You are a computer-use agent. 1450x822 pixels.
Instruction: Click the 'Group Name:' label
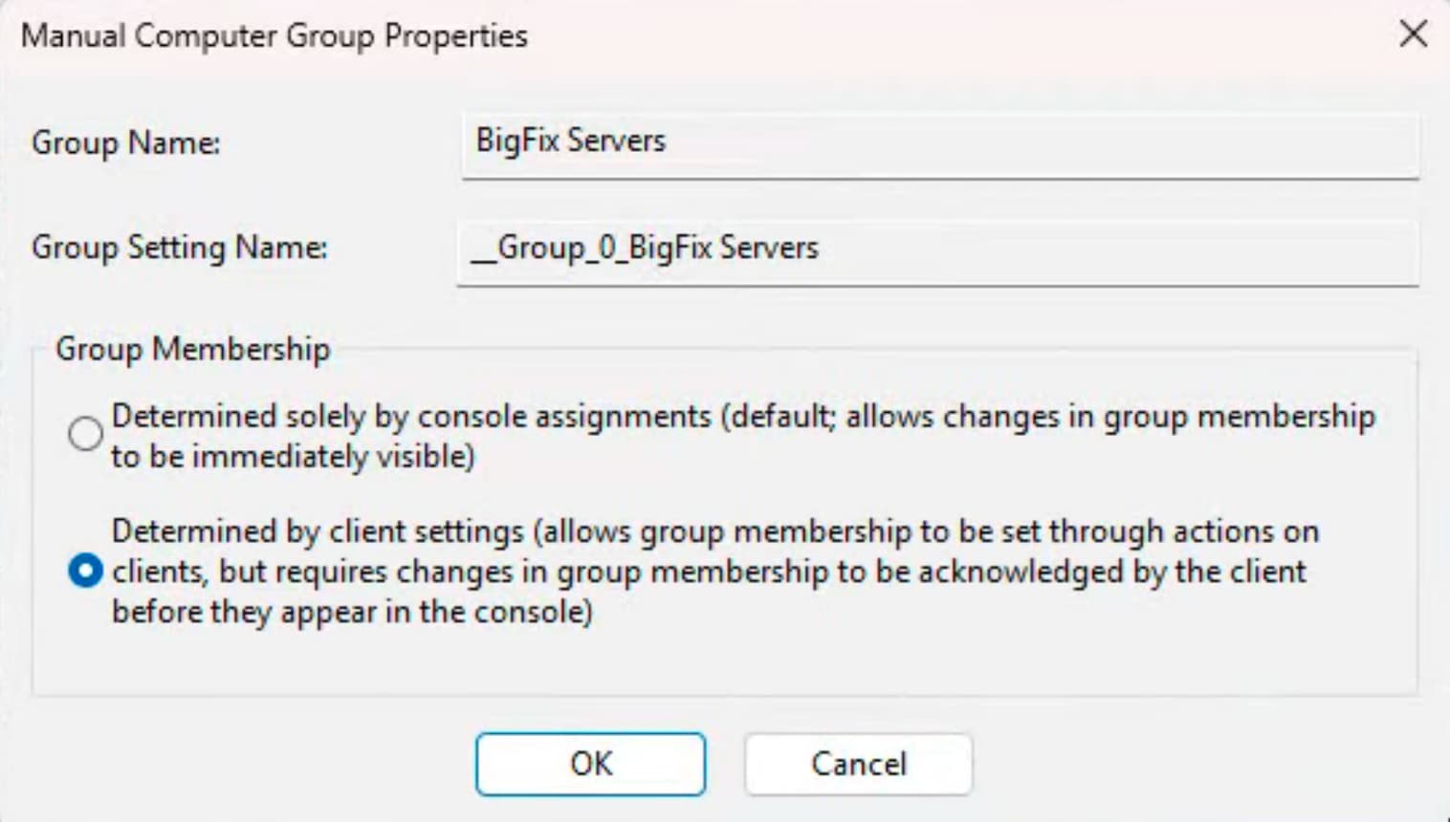click(126, 143)
